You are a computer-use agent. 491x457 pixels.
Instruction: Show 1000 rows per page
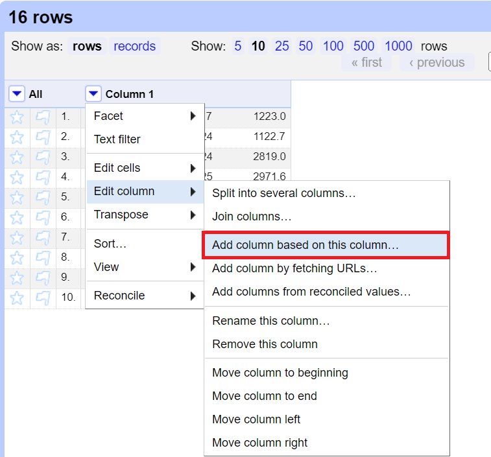pos(398,46)
